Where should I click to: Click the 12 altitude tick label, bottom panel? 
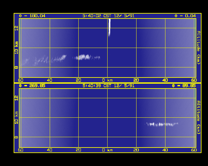[x=16, y=98]
